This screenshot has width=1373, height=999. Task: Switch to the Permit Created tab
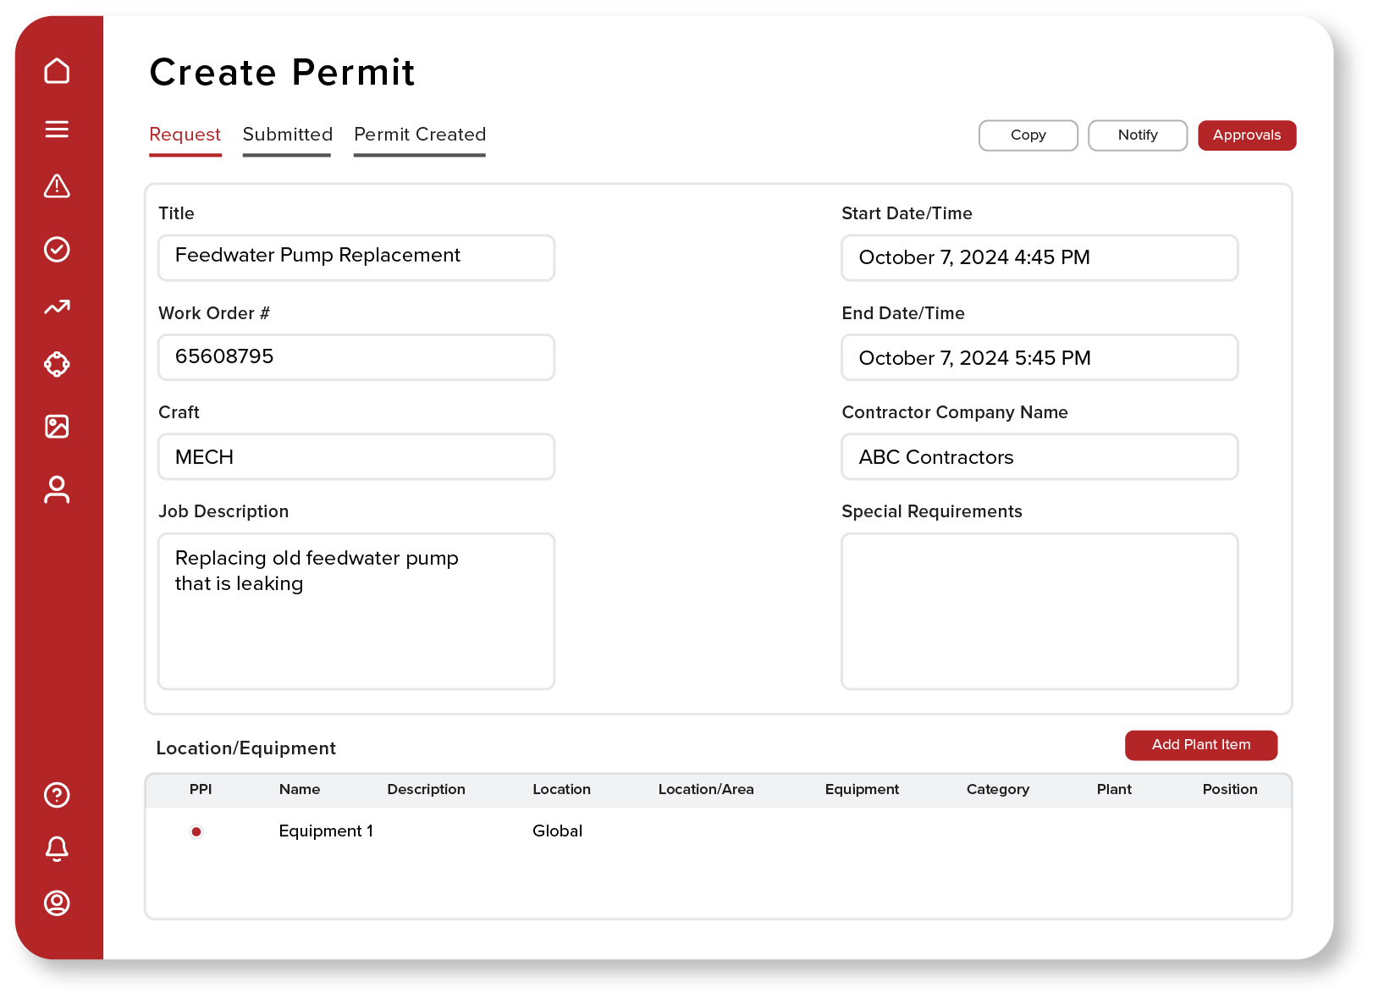point(419,134)
